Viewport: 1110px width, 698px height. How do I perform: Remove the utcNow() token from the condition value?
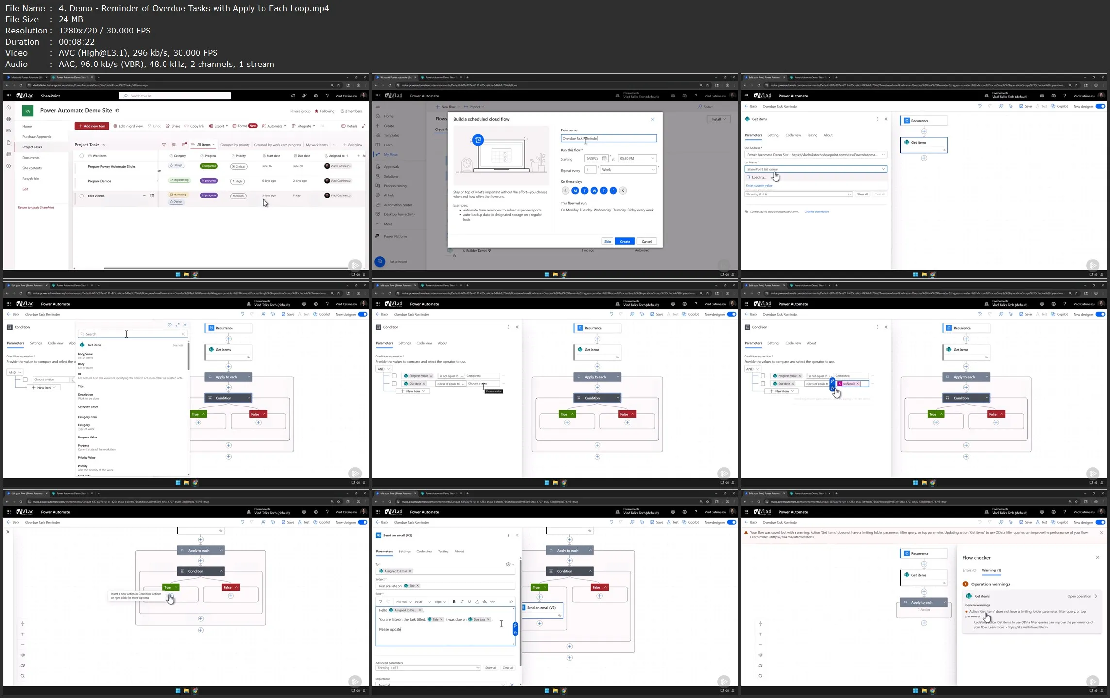[857, 384]
